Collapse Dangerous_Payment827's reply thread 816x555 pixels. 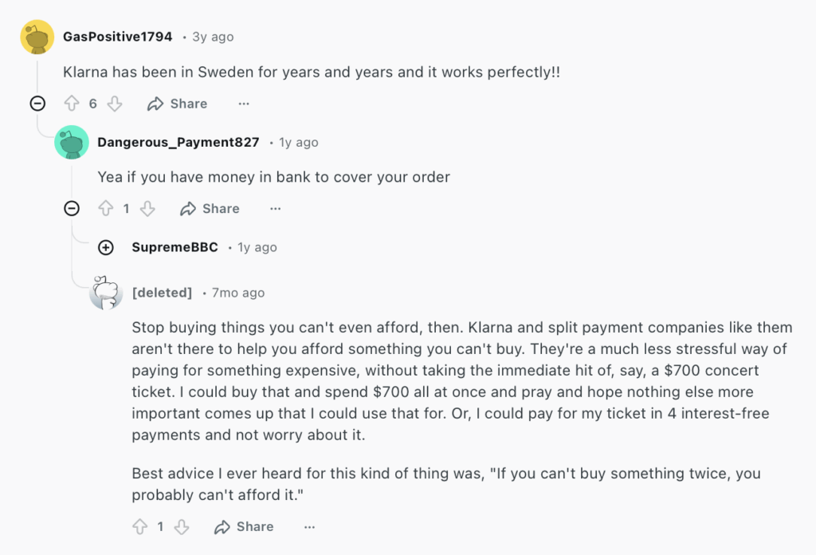(x=72, y=208)
